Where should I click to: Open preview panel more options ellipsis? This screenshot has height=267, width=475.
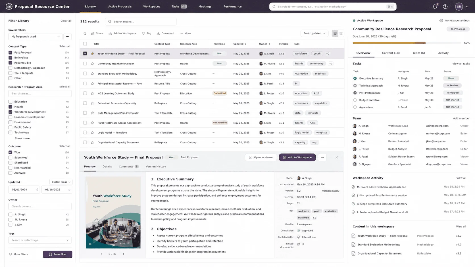pyautogui.click(x=322, y=157)
